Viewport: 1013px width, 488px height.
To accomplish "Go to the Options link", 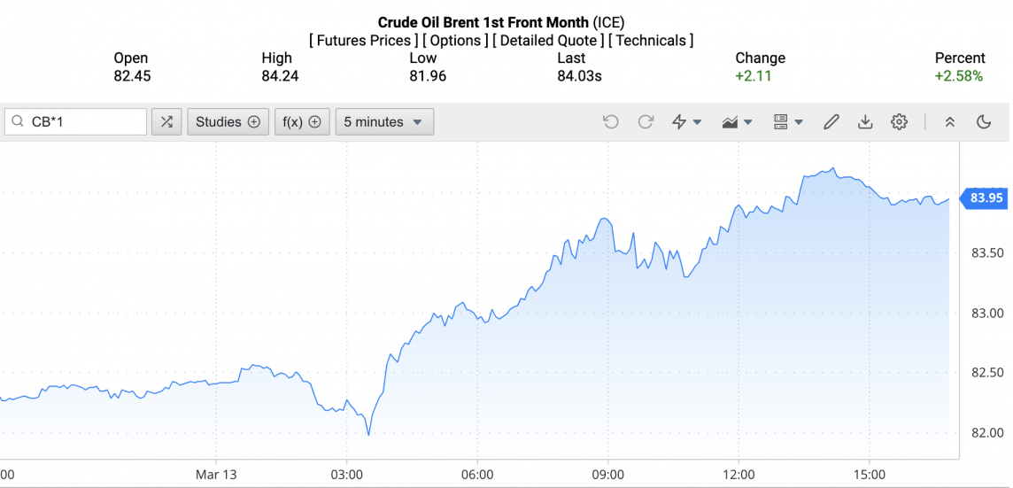I will [455, 41].
